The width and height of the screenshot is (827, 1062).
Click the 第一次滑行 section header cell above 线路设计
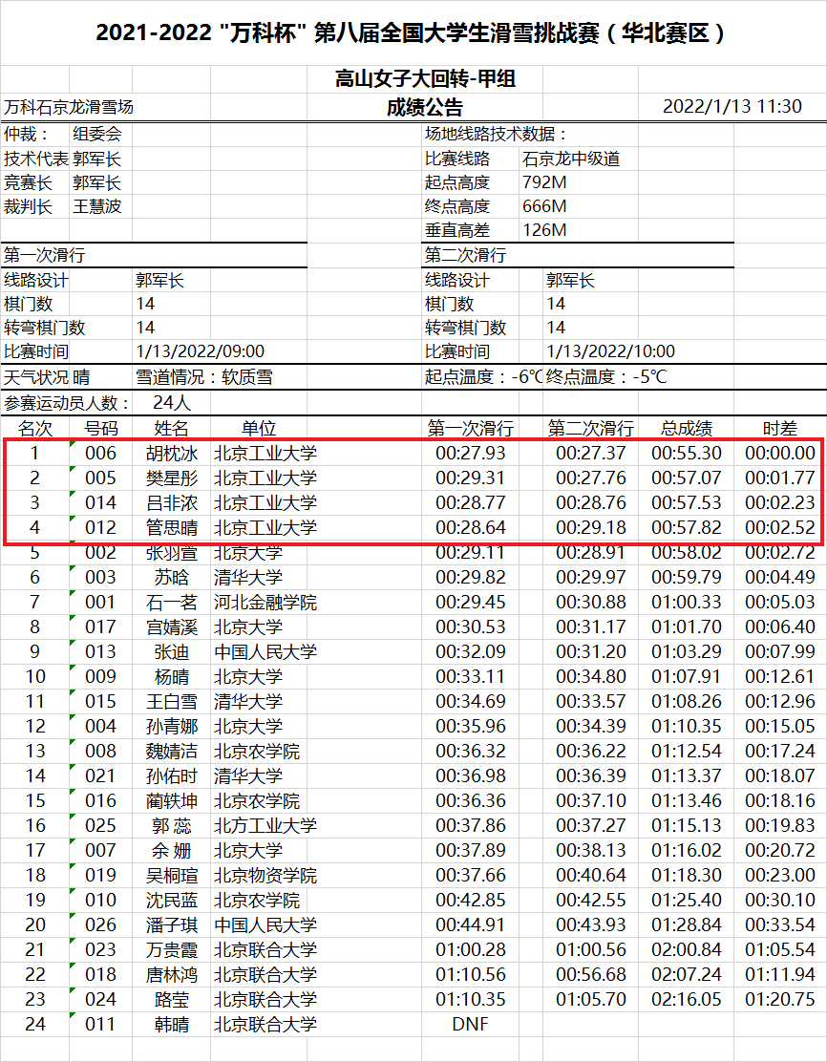click(x=45, y=255)
